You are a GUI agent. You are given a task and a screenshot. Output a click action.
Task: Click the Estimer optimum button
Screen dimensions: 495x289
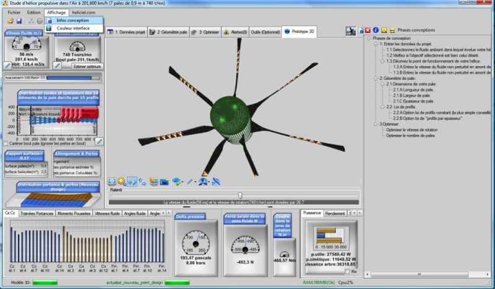coord(87,67)
